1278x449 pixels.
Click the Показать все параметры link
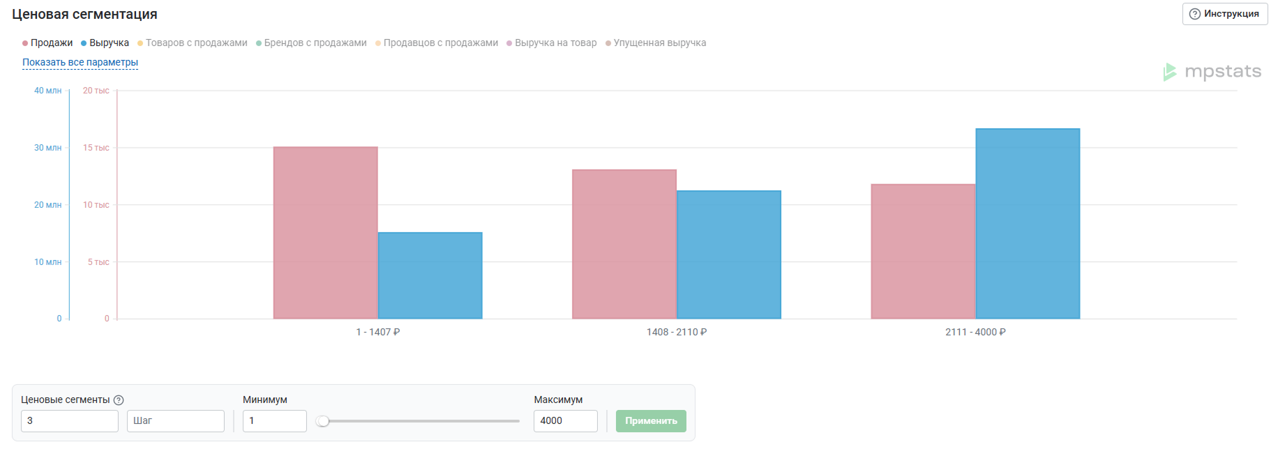[x=80, y=63]
